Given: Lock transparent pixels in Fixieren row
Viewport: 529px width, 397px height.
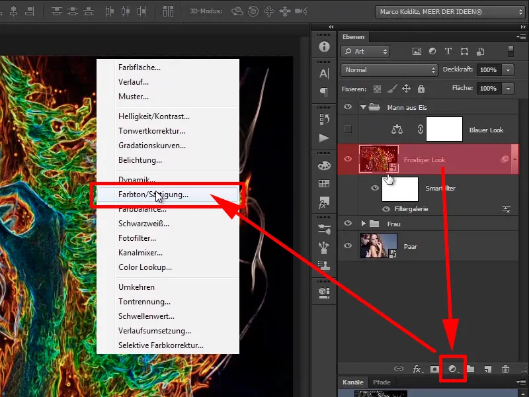Looking at the screenshot, I should tap(377, 89).
